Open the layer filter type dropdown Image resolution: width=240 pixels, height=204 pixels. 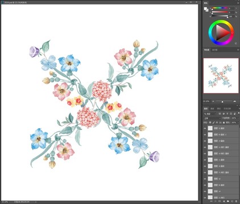point(210,114)
